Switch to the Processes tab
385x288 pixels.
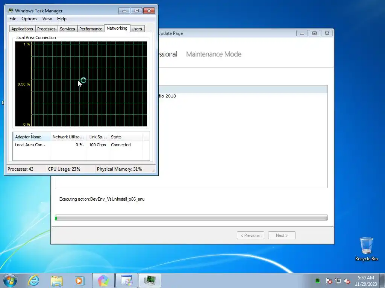click(x=46, y=29)
